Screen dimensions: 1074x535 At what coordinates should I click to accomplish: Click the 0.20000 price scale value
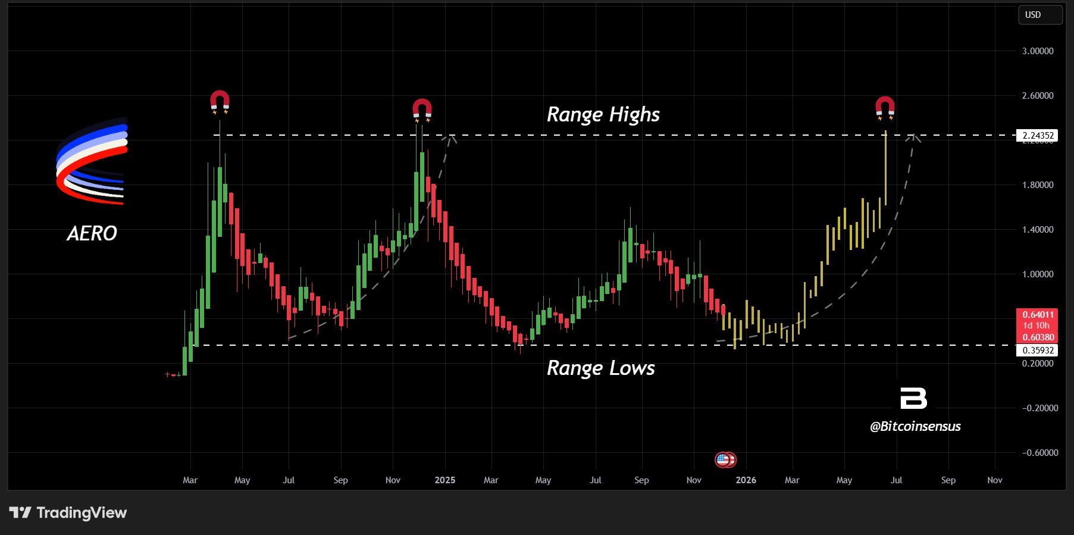coord(1038,364)
